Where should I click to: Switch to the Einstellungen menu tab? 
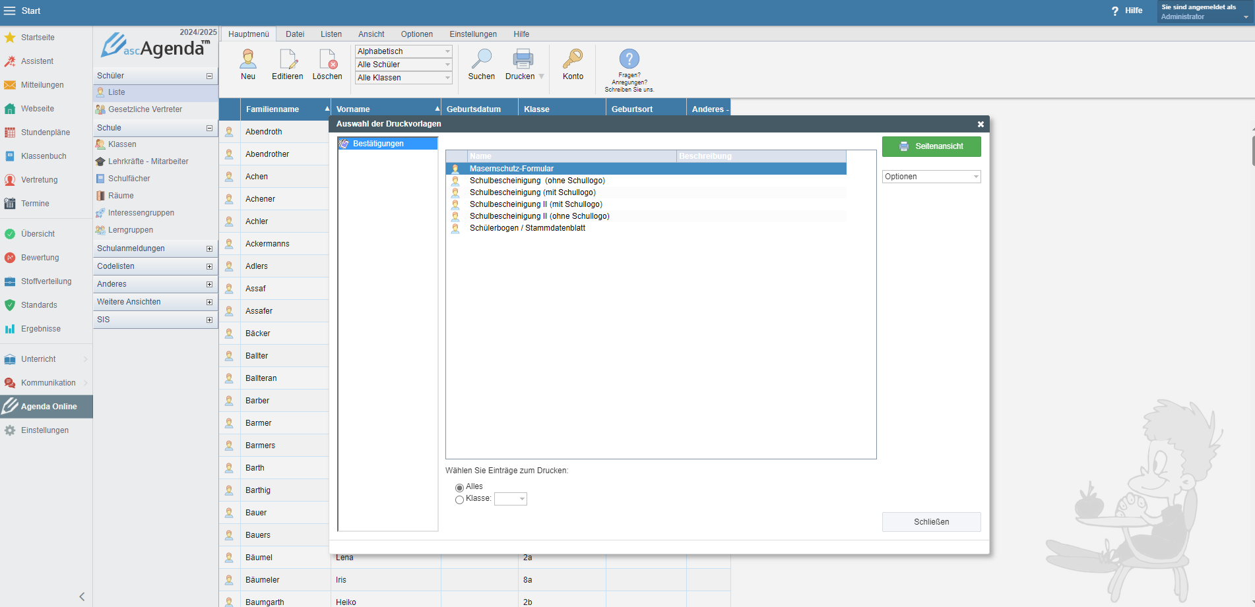473,34
